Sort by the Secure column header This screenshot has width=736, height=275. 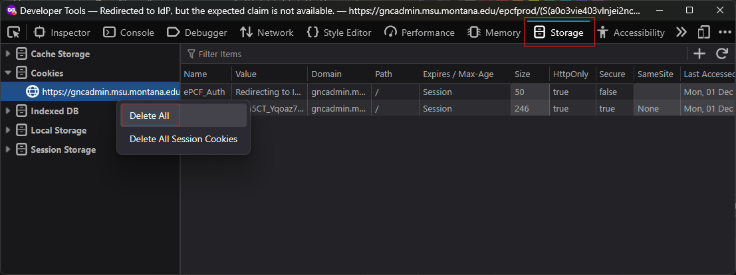pyautogui.click(x=614, y=74)
